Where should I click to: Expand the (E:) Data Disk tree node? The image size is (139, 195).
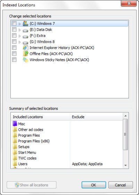(x=19, y=30)
